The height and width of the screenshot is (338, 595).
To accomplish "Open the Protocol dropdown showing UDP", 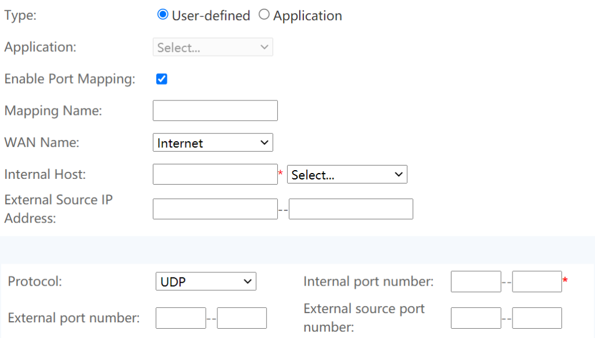I will click(206, 281).
